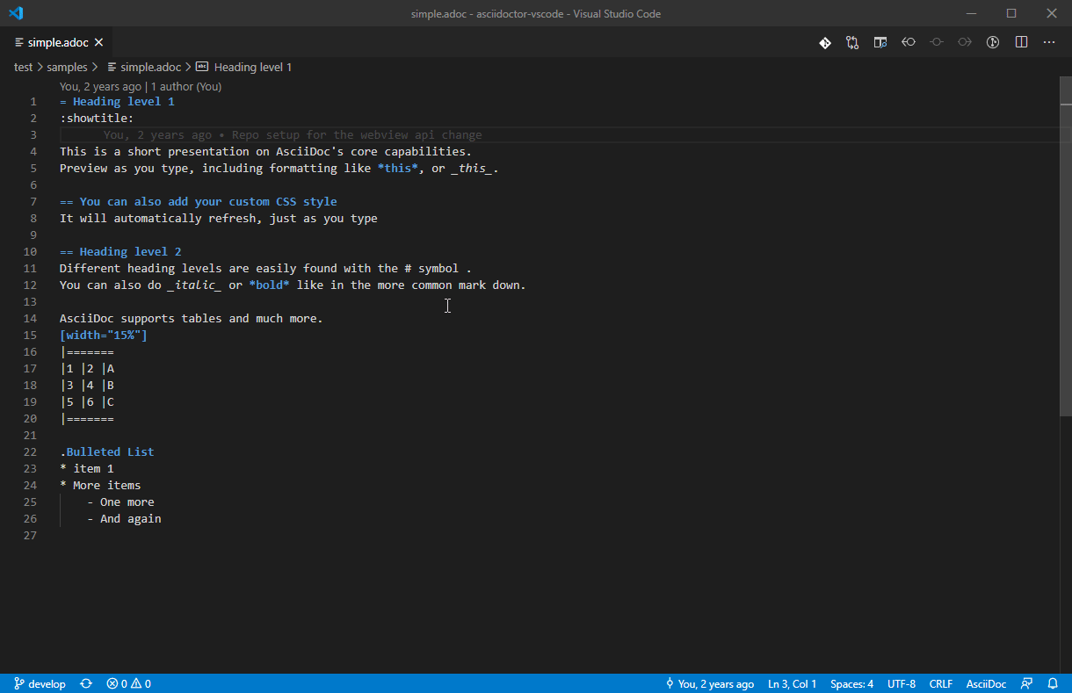
Task: Click the '*bold*' word on line 12
Action: click(x=270, y=285)
